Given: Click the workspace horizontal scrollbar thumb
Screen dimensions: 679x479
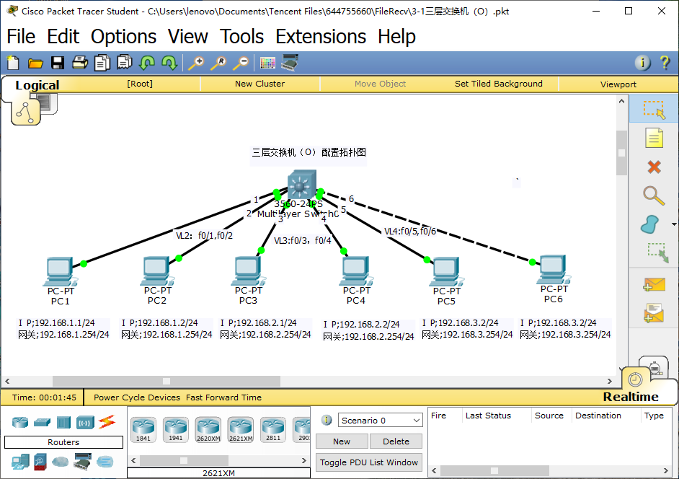Looking at the screenshot, I should tap(167, 381).
